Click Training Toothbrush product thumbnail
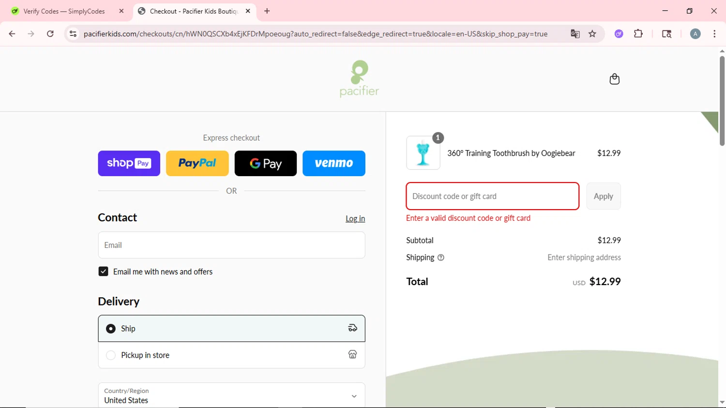The height and width of the screenshot is (408, 726). click(x=423, y=153)
